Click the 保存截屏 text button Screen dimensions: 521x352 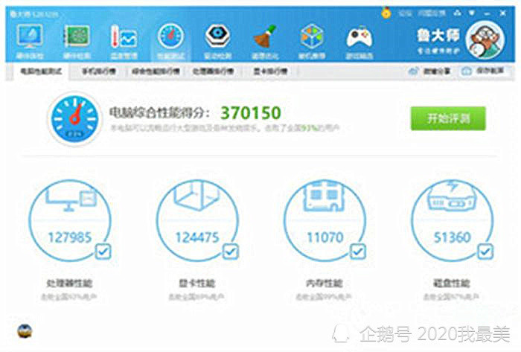[x=490, y=71]
